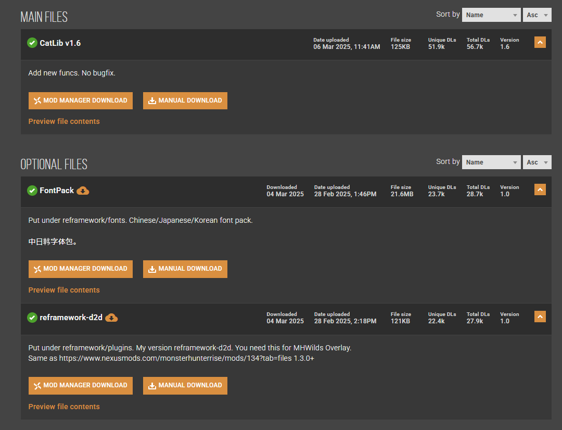
Task: Click CatLib total DLs value 56.7k
Action: (475, 47)
